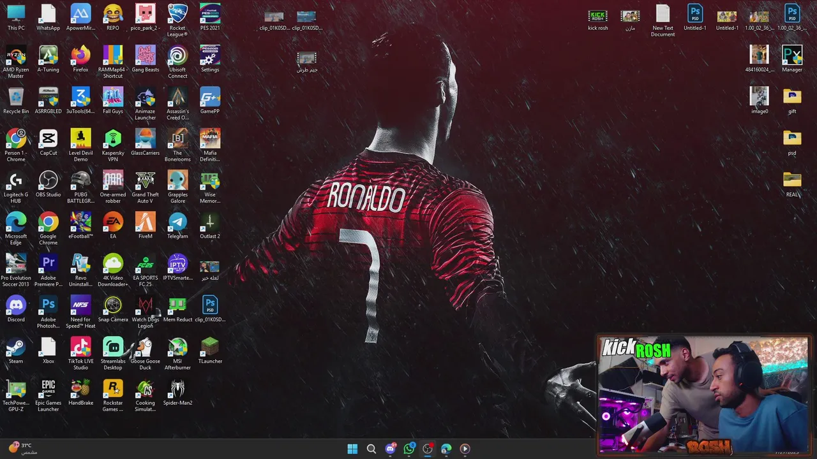Open Firefox browser shortcut
The width and height of the screenshot is (817, 459).
[x=80, y=59]
